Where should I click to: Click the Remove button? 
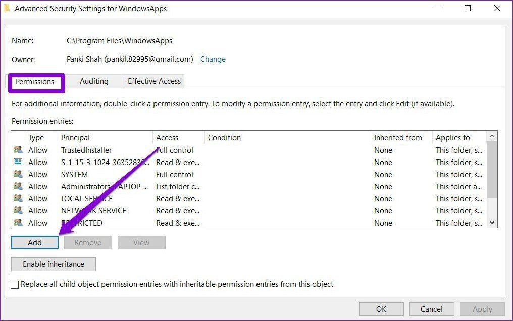[88, 243]
